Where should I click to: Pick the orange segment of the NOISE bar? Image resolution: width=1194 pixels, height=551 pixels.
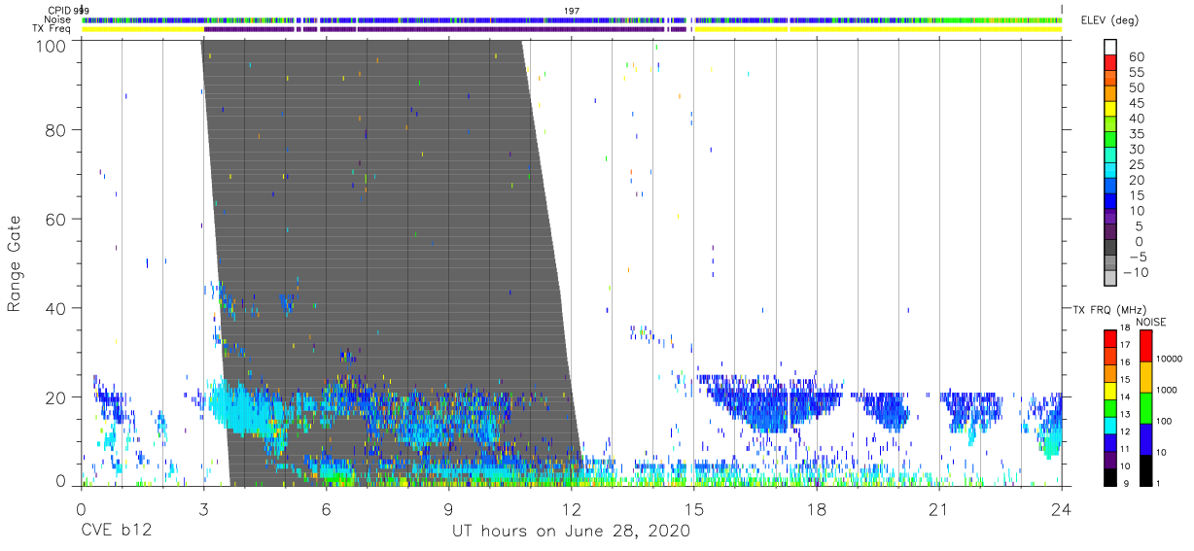1146,377
